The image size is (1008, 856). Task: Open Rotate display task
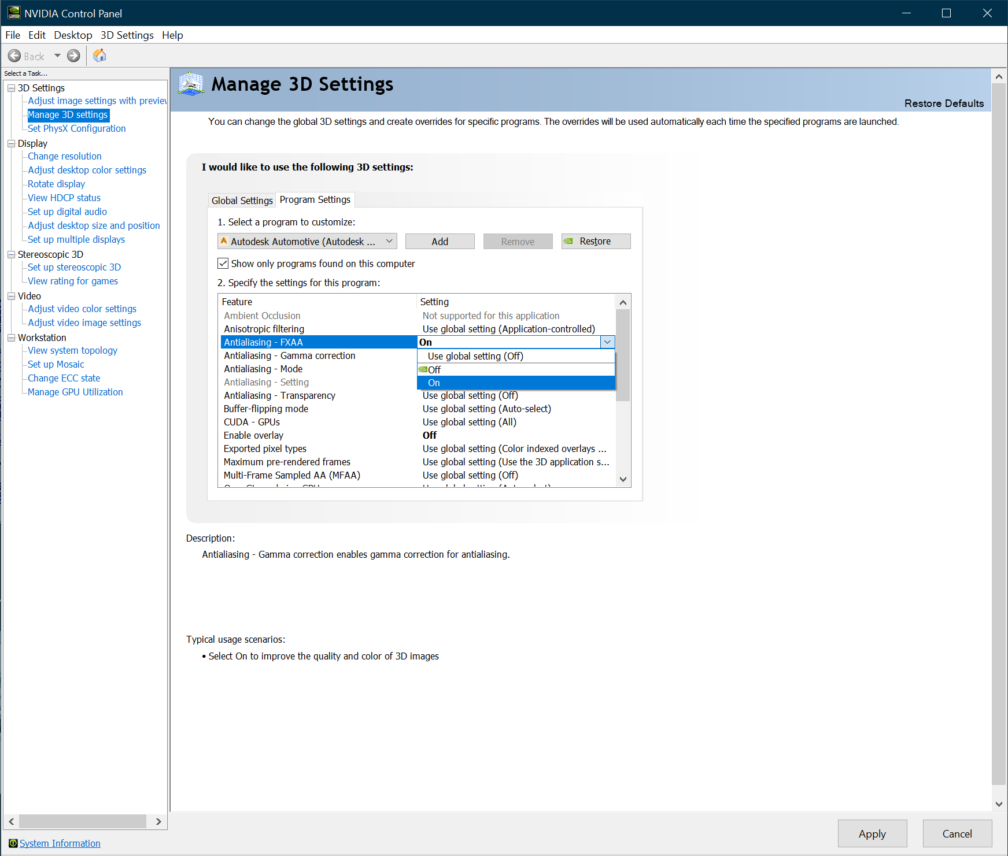[x=57, y=184]
